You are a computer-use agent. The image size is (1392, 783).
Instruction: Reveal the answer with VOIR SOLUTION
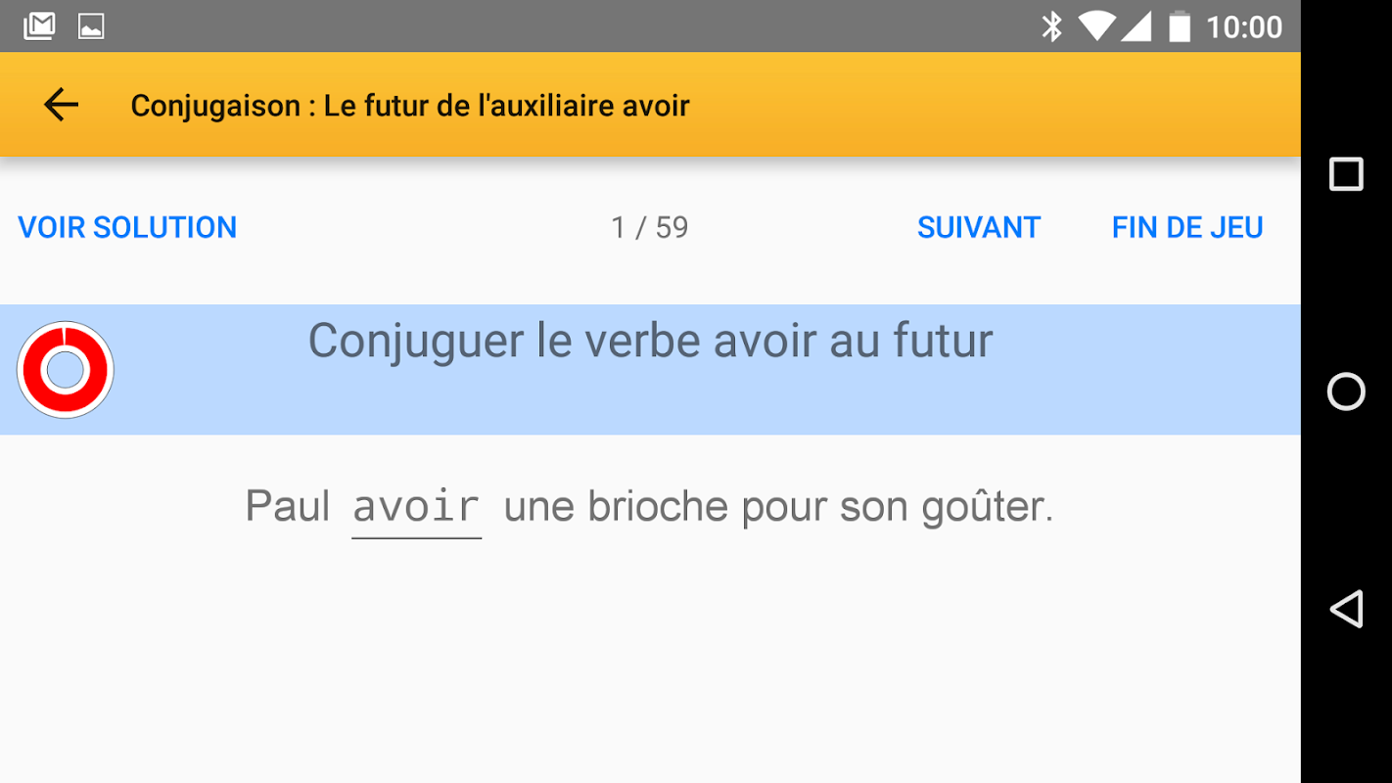[x=127, y=227]
